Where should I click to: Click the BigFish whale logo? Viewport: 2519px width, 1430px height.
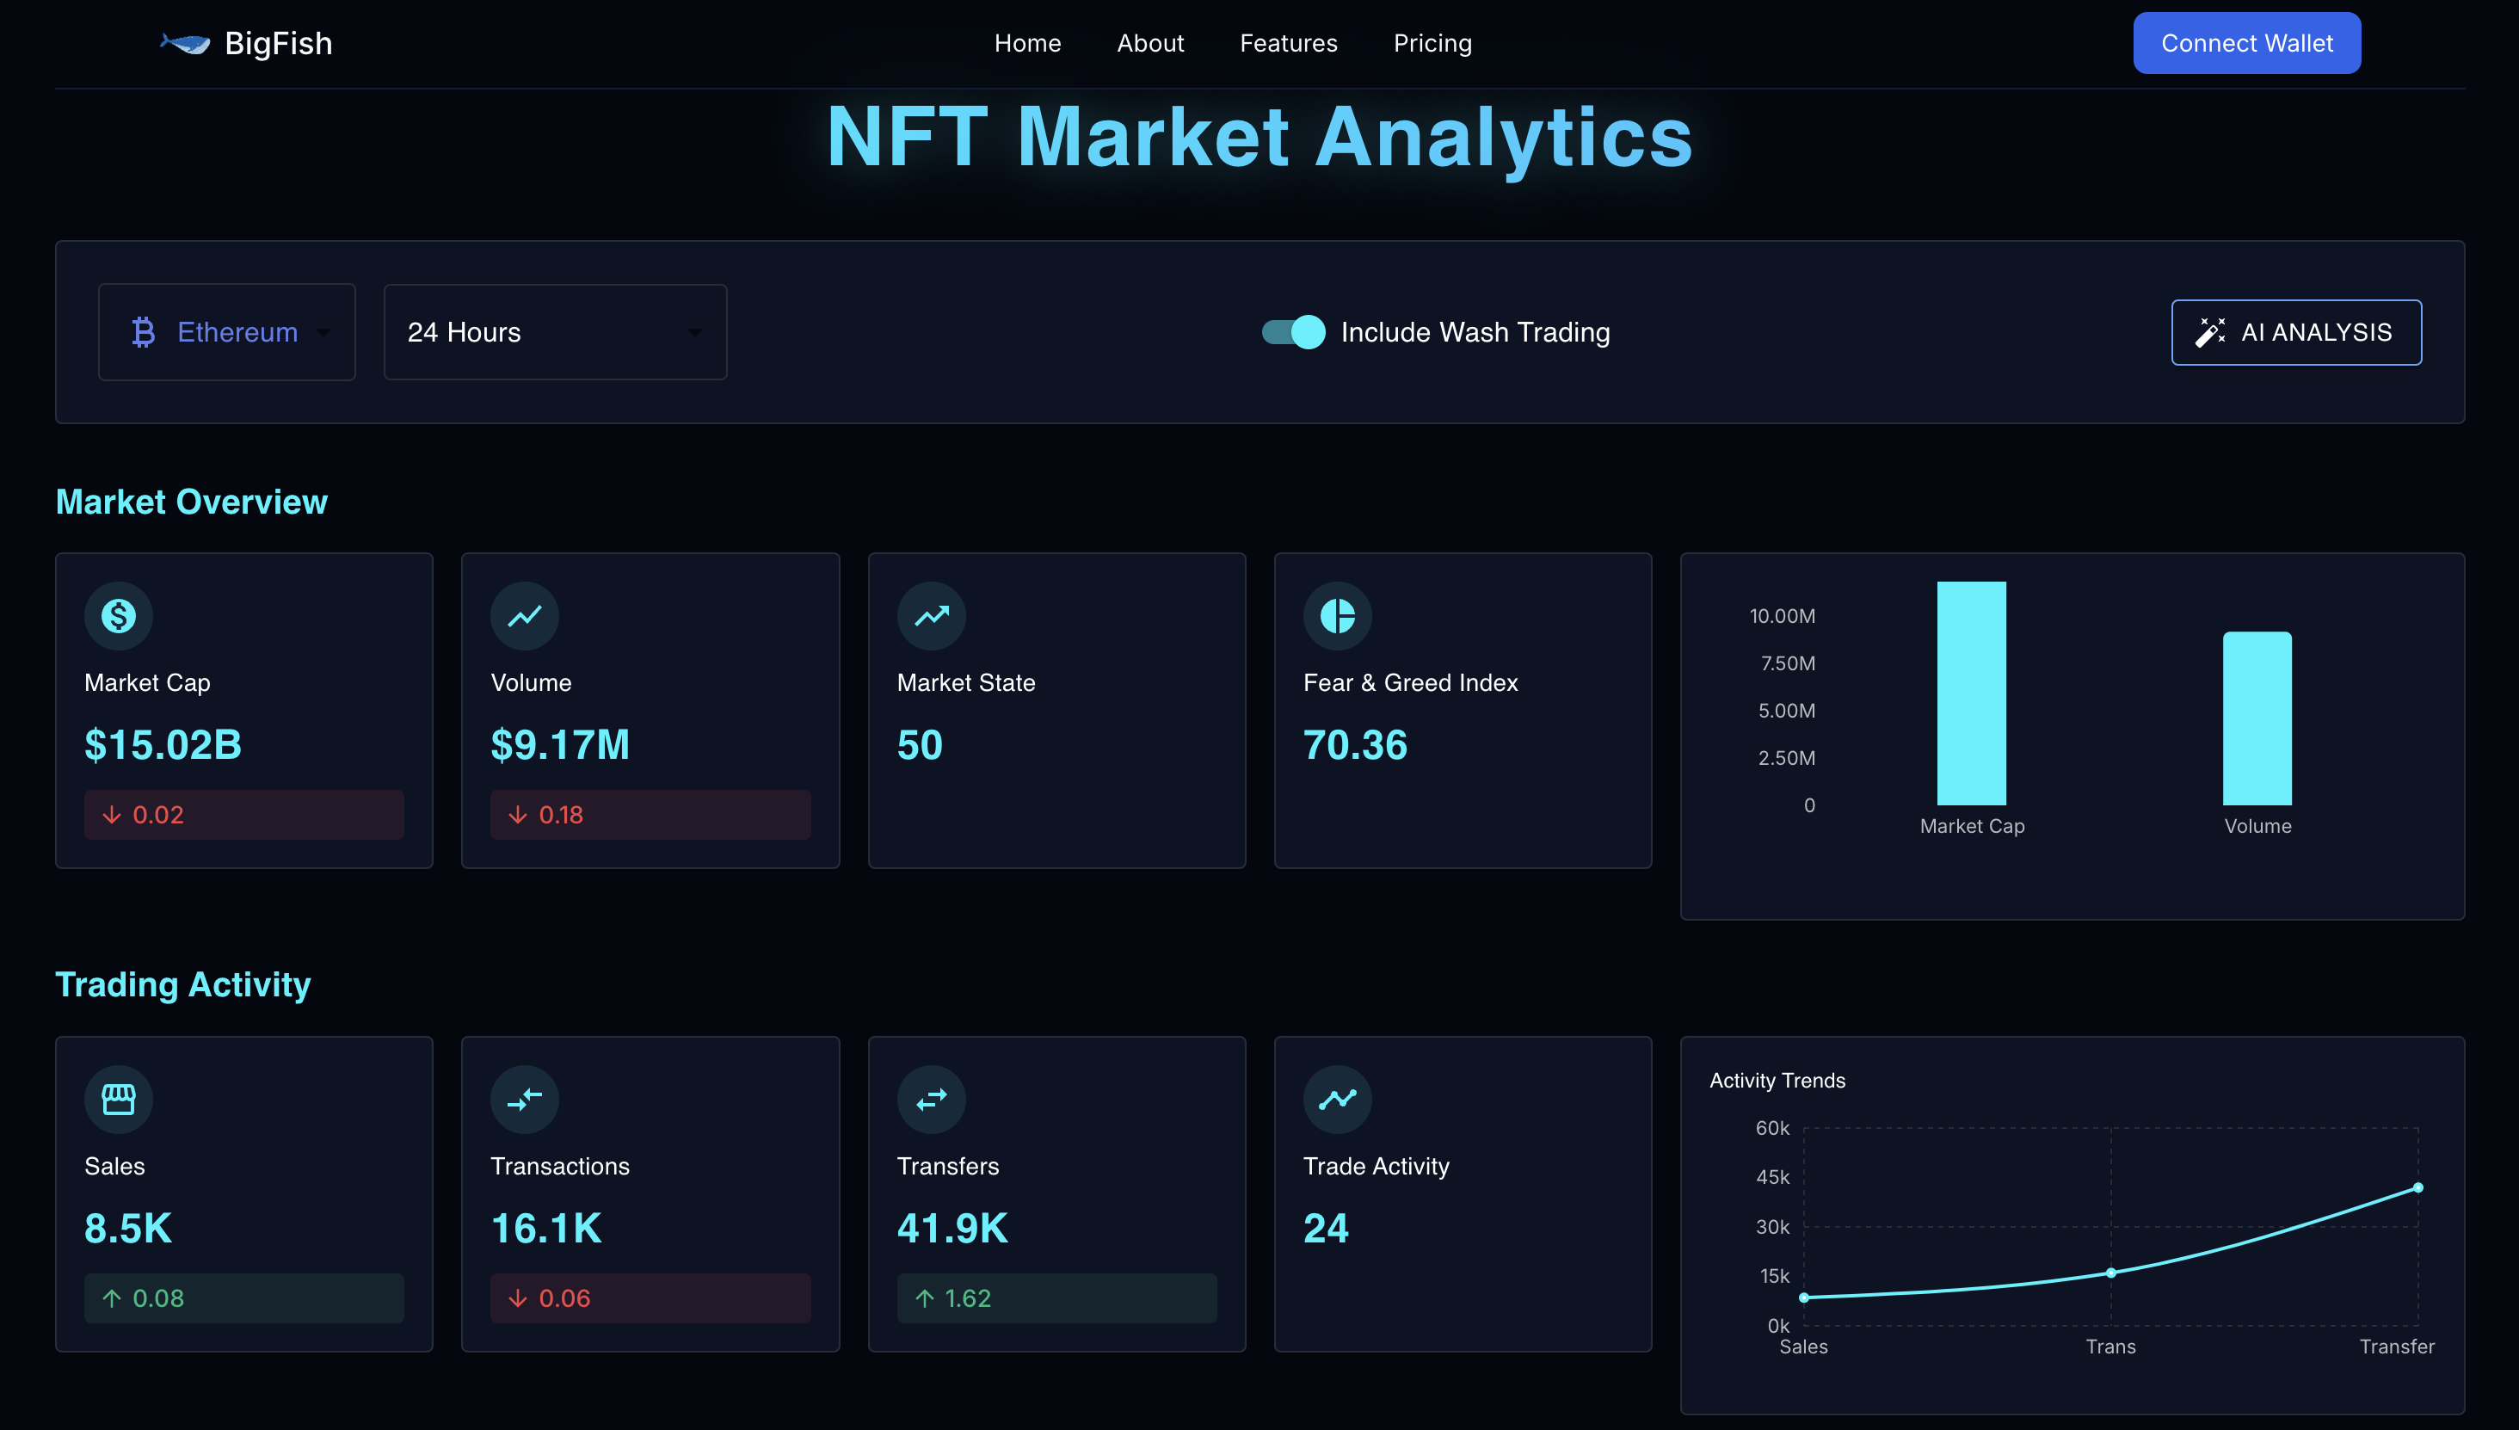pyautogui.click(x=185, y=42)
